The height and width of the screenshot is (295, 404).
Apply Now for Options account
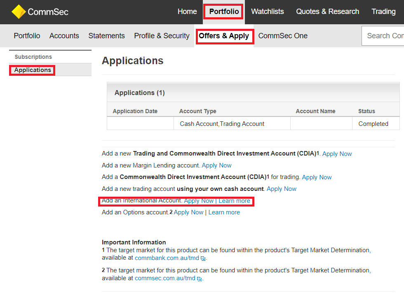point(188,212)
